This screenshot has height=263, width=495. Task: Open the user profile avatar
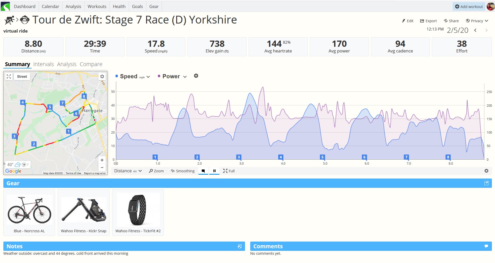(x=491, y=6)
